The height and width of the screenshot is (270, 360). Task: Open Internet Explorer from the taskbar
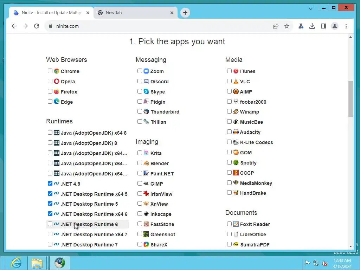point(16,263)
